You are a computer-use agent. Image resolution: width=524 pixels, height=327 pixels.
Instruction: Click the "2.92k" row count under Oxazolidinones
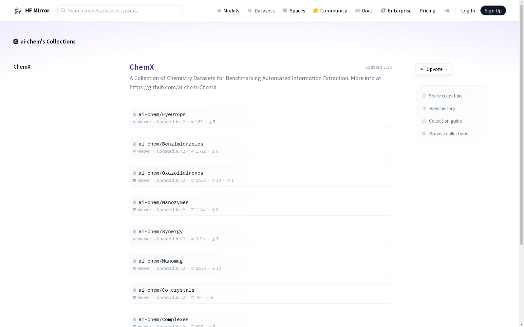tap(201, 181)
